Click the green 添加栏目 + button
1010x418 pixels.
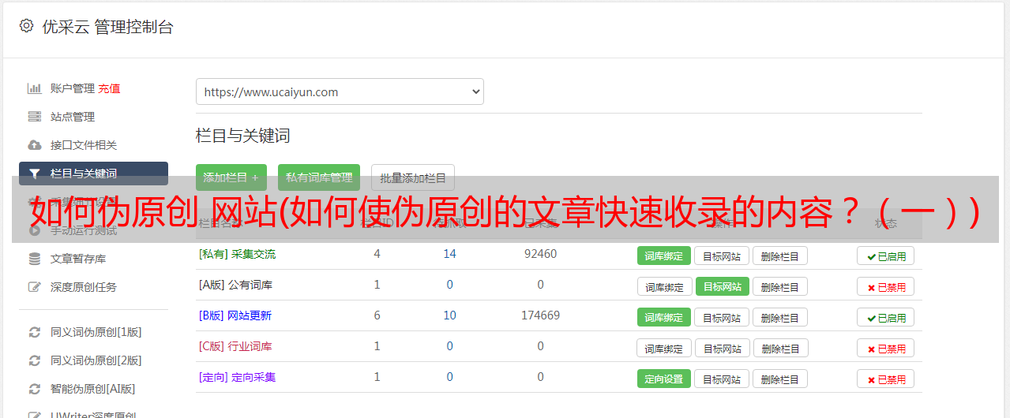coord(231,177)
